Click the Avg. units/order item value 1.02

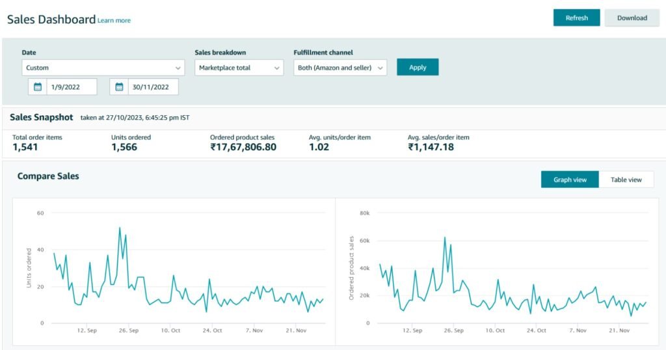(x=319, y=147)
